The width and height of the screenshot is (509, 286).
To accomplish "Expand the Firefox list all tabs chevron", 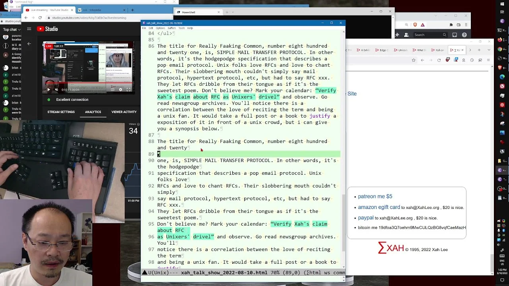I will coord(489,50).
